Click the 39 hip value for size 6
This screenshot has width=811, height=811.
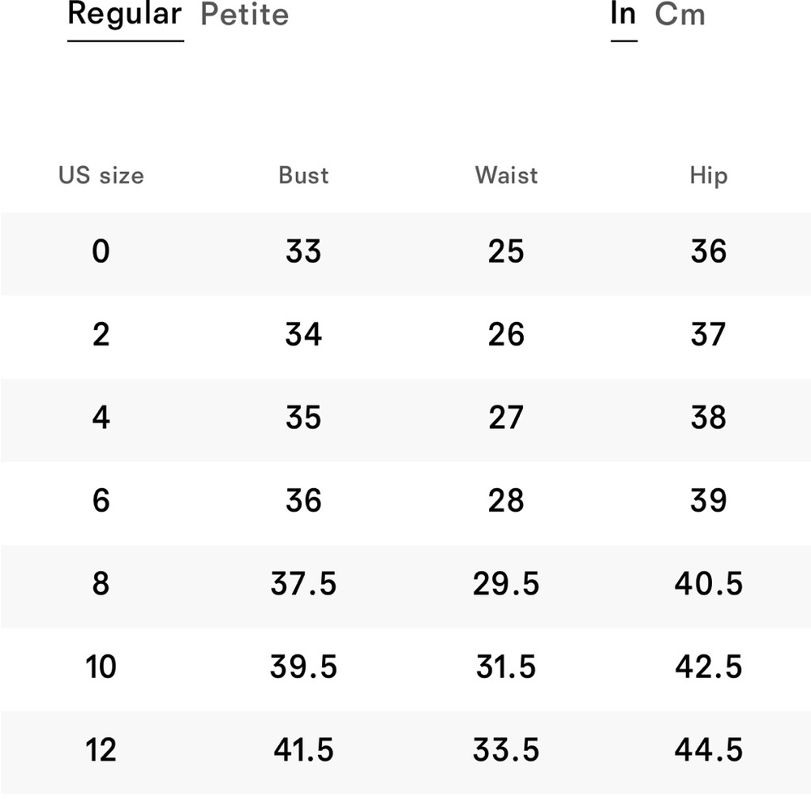click(708, 500)
